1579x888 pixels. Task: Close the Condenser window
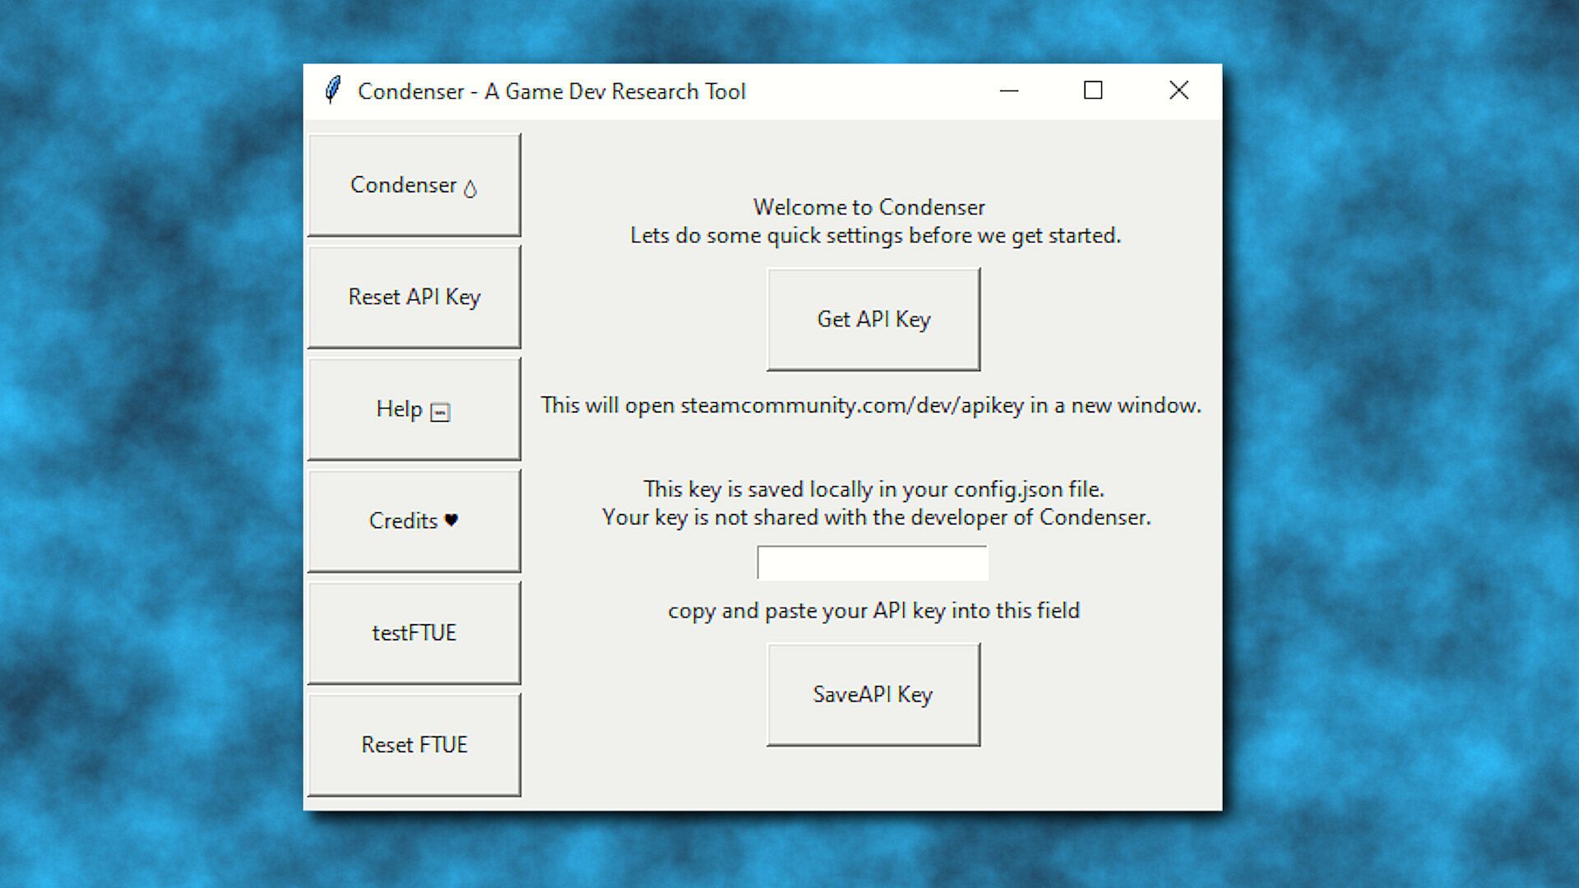(x=1178, y=90)
